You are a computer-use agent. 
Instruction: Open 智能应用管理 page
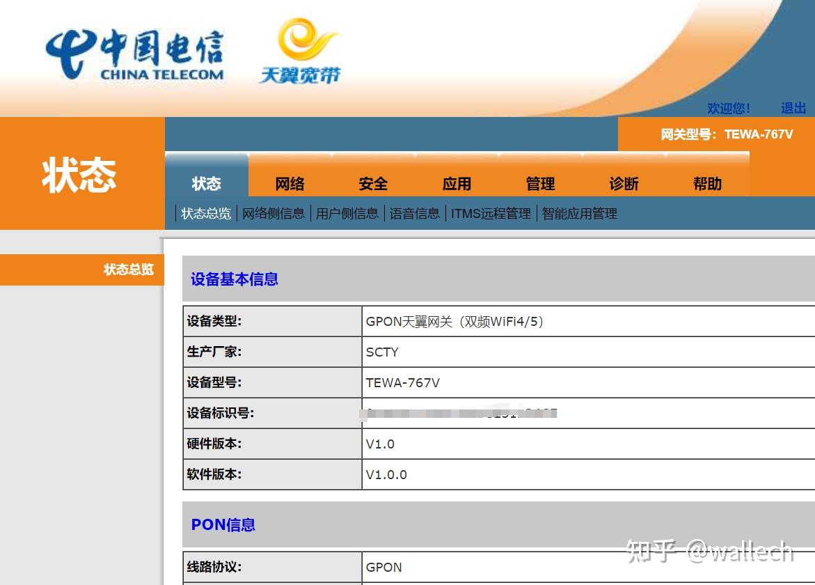point(578,214)
